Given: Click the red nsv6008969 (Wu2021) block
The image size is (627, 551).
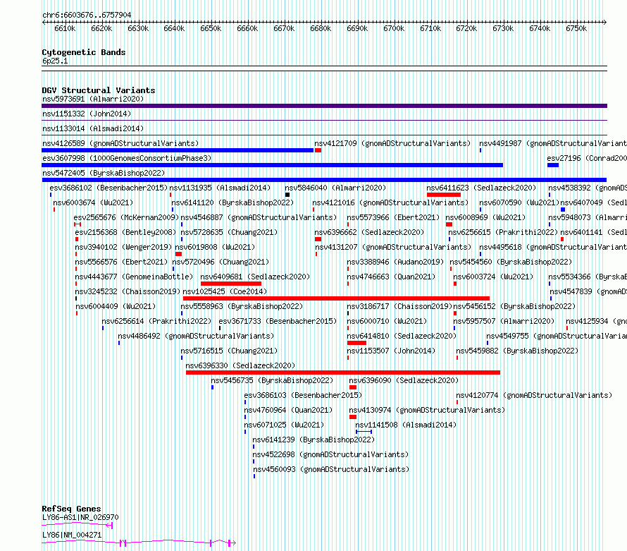Looking at the screenshot, I should click(449, 224).
